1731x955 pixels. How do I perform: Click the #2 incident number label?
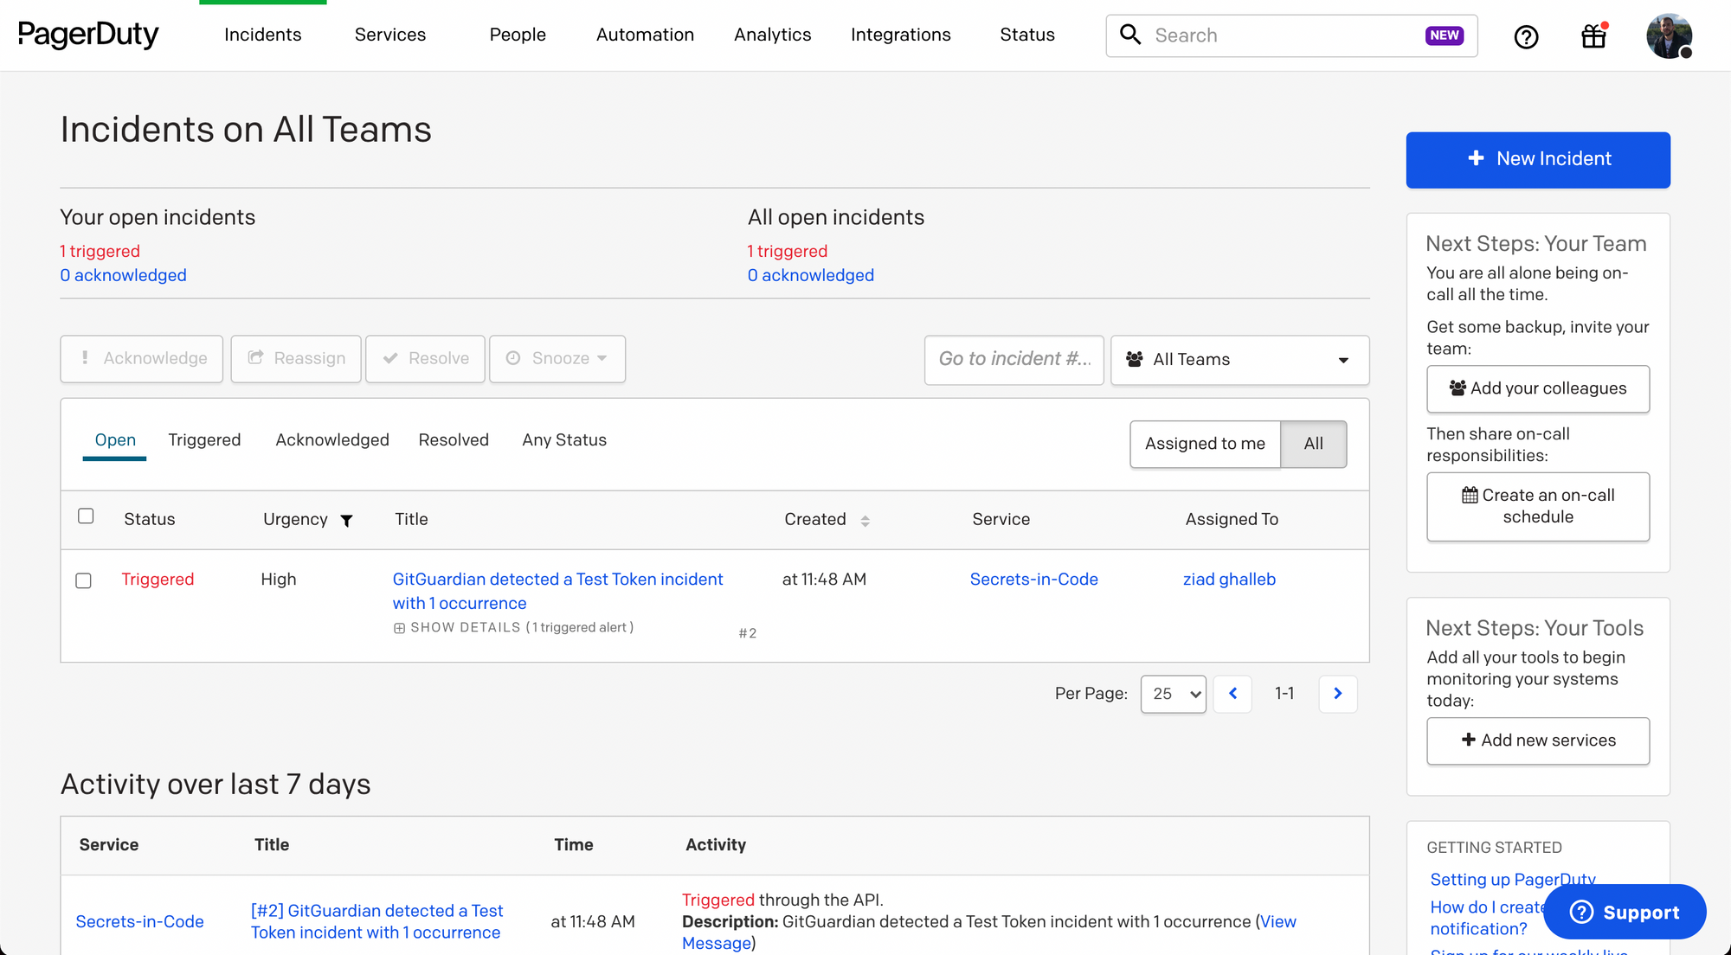click(x=748, y=634)
